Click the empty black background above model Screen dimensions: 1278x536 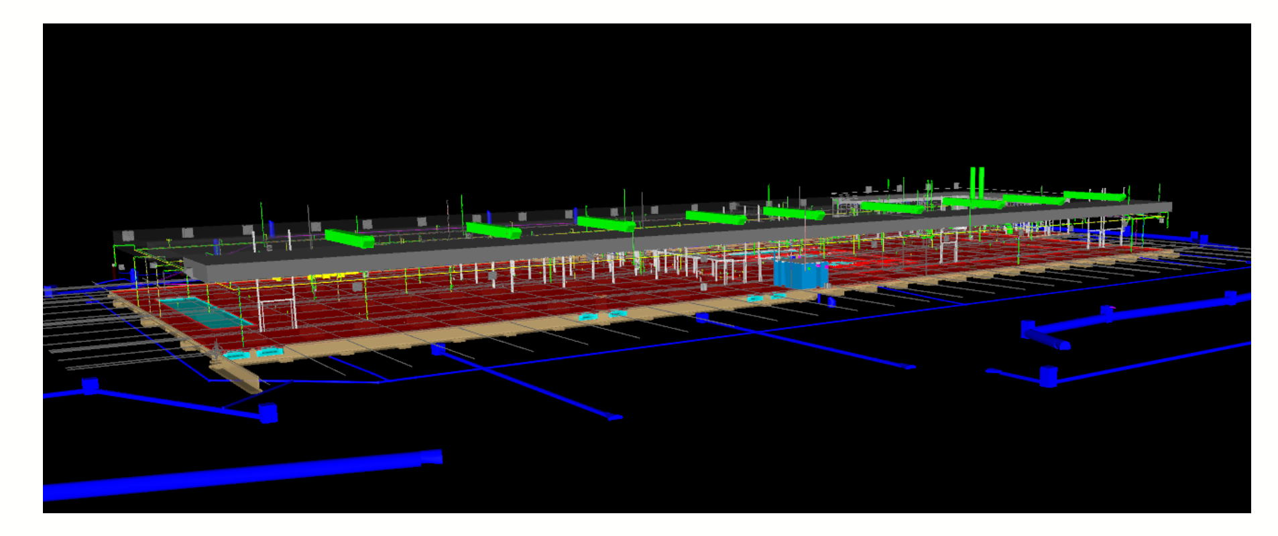pos(603,100)
